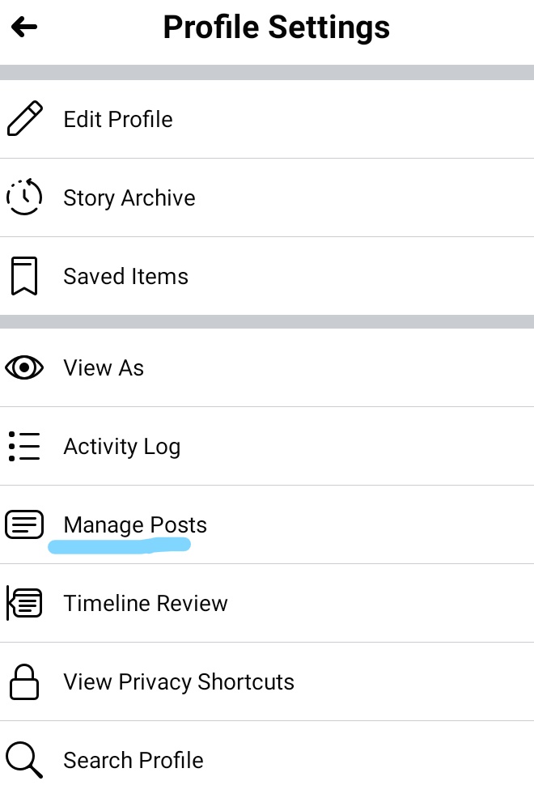This screenshot has width=534, height=798.
Task: Click the Search Profile text label
Action: 133,761
